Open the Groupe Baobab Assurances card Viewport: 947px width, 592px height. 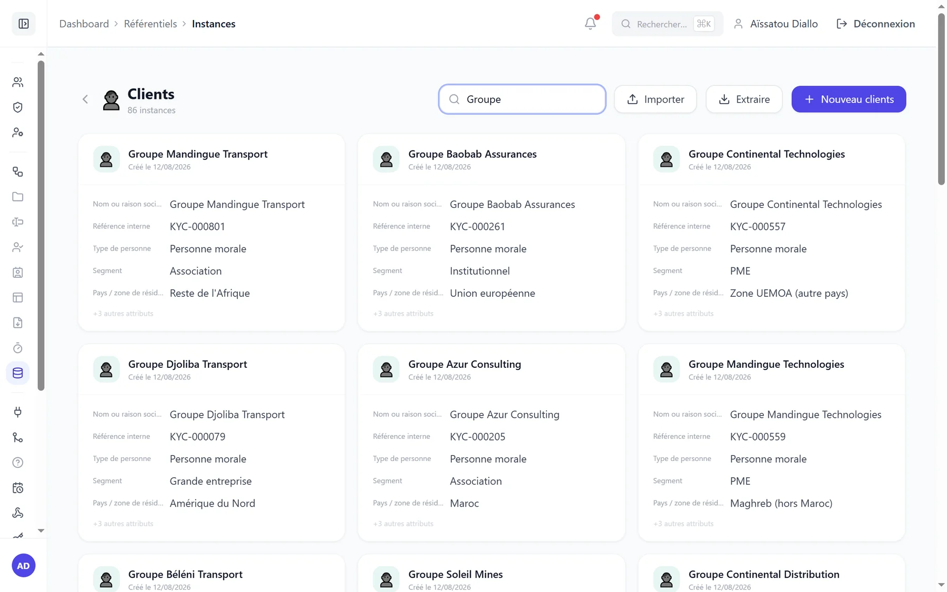tap(491, 233)
